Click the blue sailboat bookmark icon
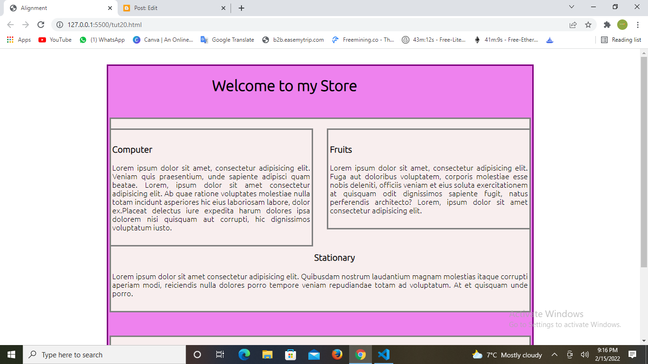648x364 pixels. pos(550,40)
